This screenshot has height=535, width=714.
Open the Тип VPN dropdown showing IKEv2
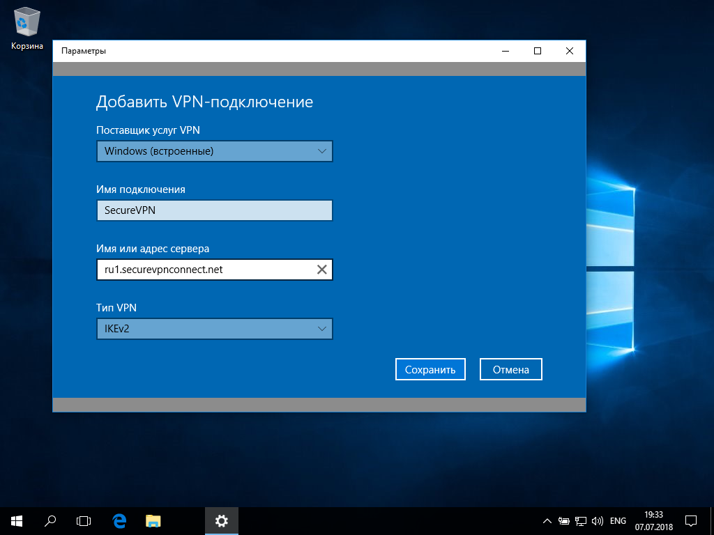214,328
